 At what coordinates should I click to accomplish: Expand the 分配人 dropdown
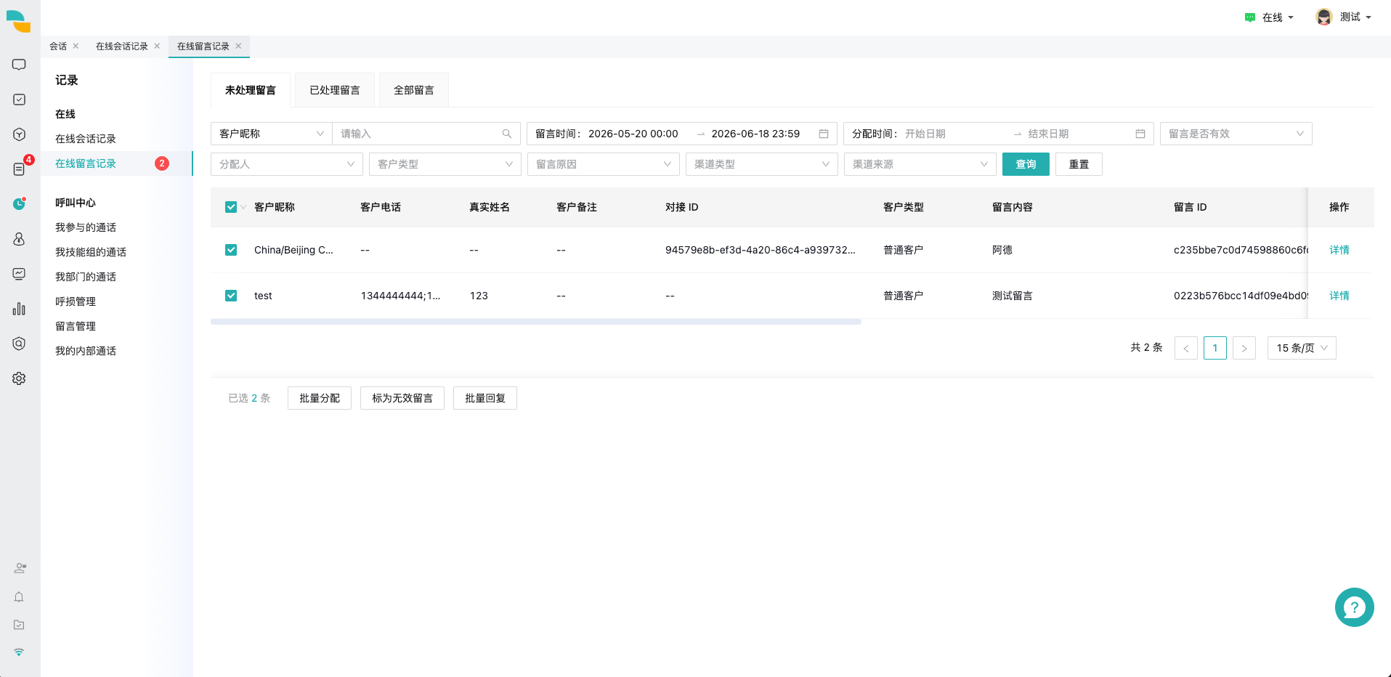[x=287, y=164]
